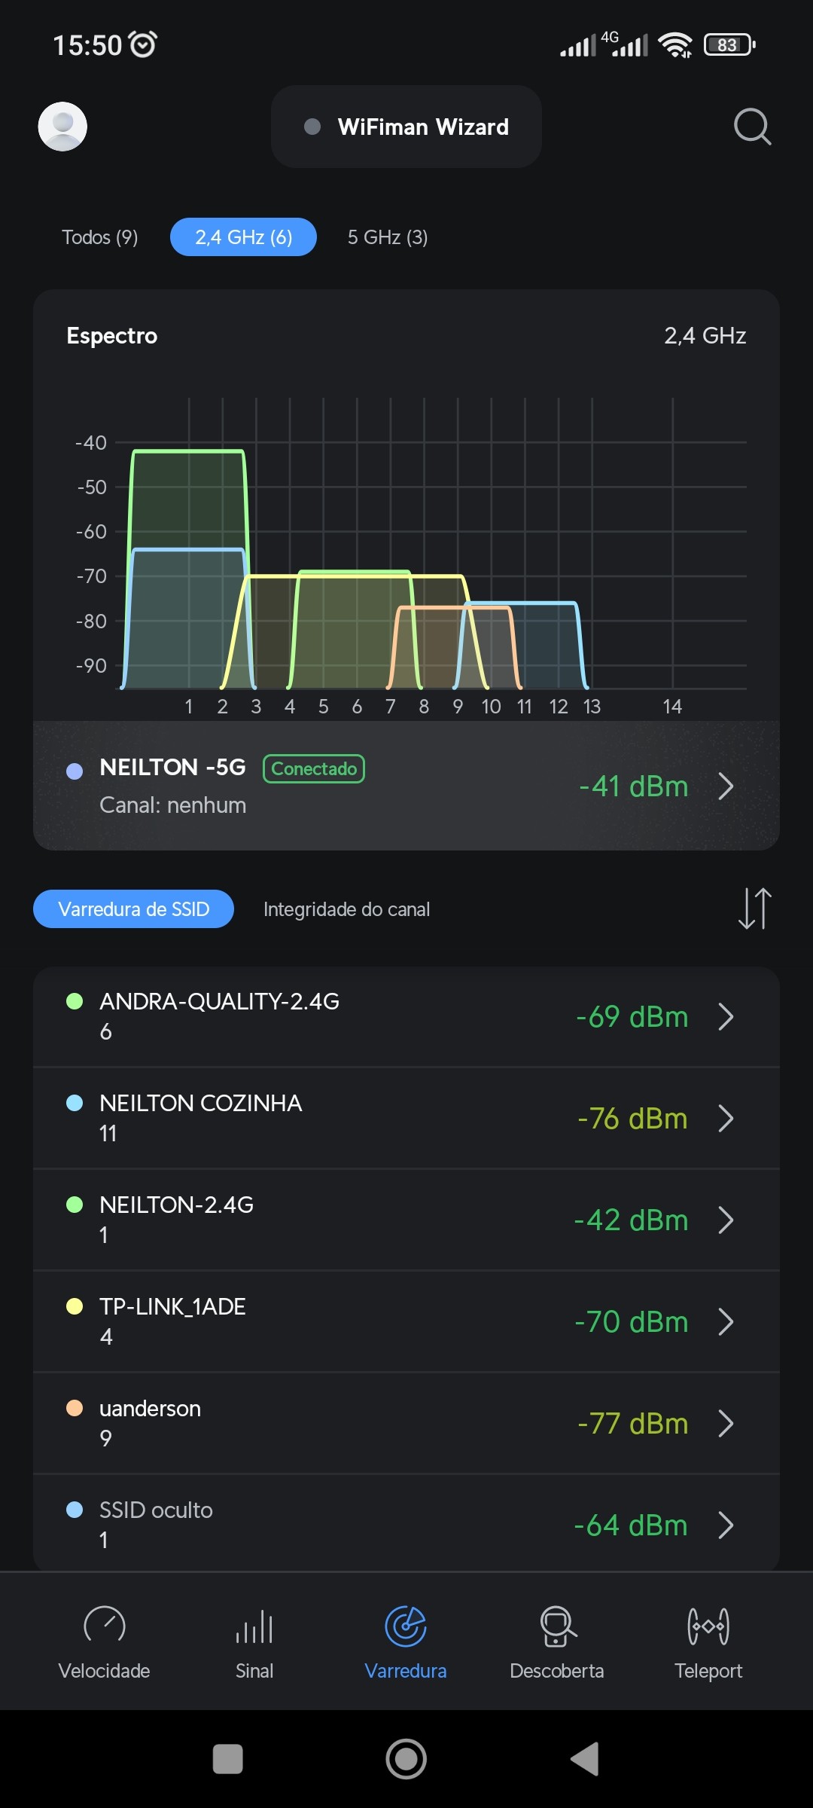Tap the sort arrows icon

754,909
